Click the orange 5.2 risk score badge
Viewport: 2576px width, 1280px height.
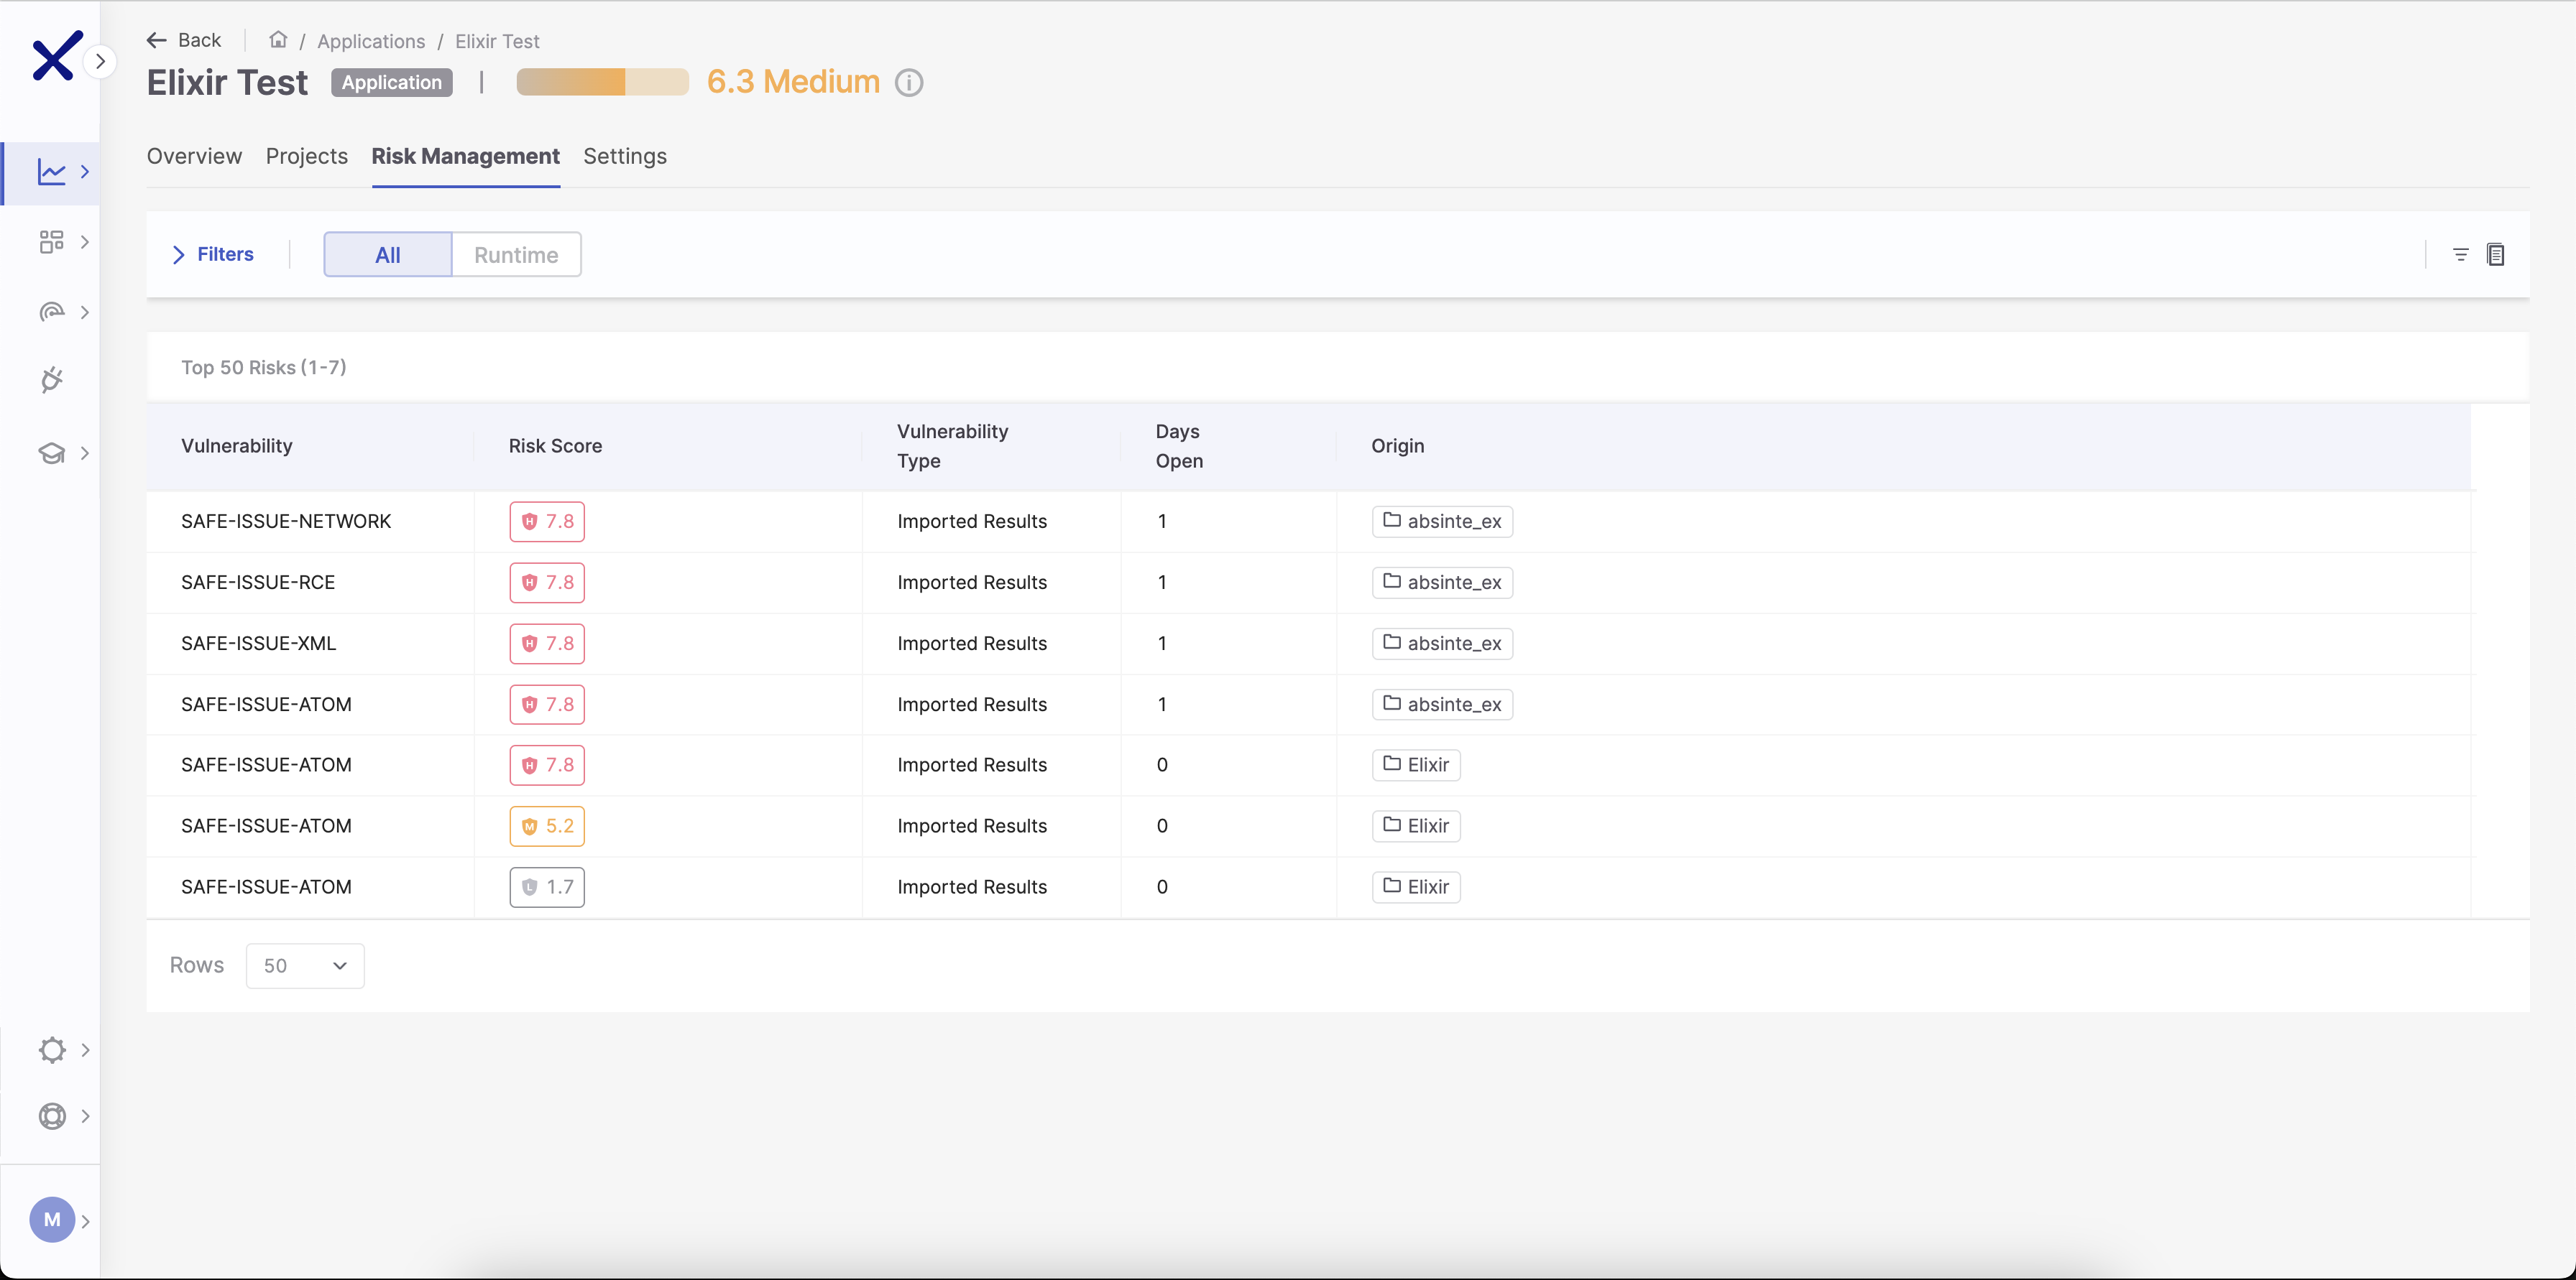[x=547, y=826]
